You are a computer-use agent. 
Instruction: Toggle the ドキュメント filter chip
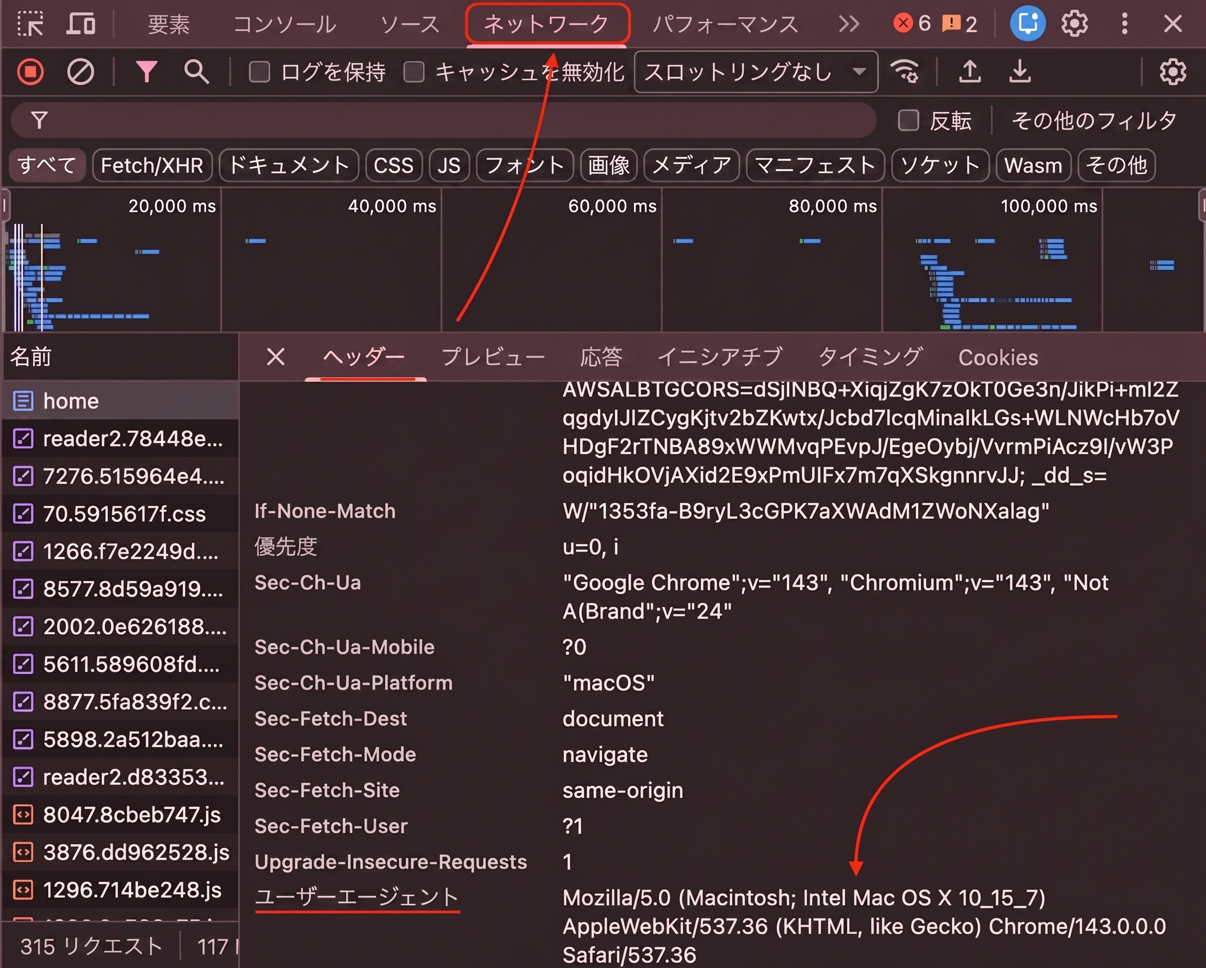[288, 165]
